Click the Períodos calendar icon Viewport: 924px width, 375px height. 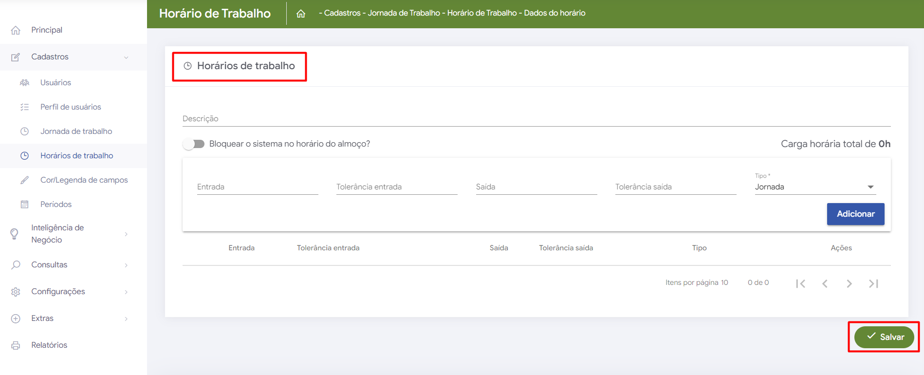point(24,205)
